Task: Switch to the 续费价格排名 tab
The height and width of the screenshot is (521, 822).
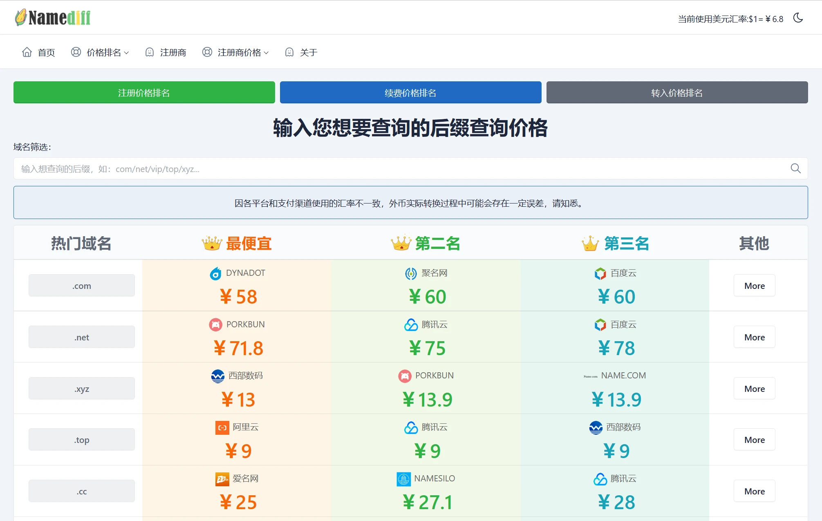Action: [x=411, y=93]
